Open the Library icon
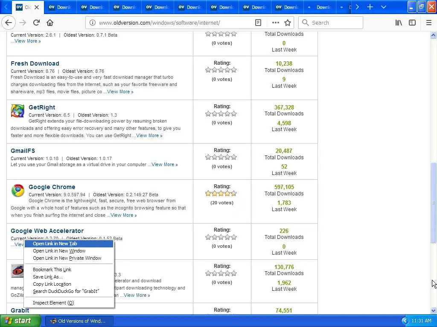The width and height of the screenshot is (437, 327). 399,23
